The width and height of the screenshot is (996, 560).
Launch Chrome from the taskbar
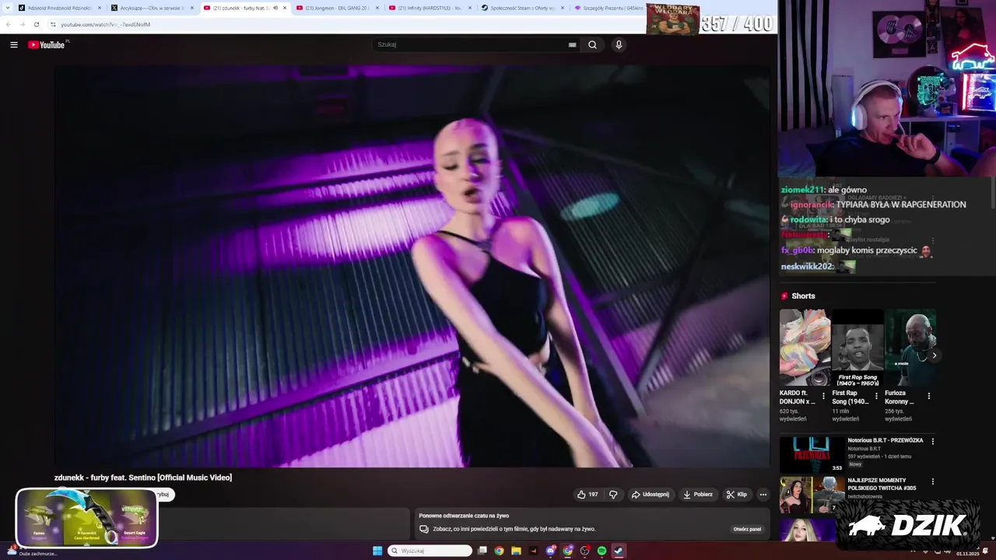pyautogui.click(x=499, y=551)
